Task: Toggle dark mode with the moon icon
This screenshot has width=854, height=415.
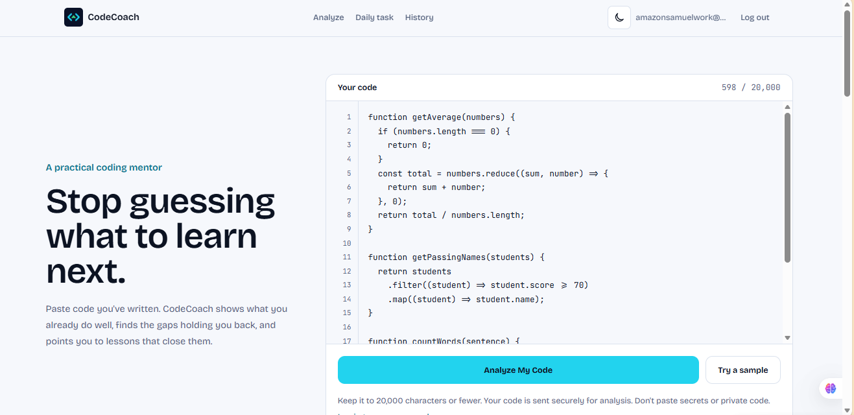Action: [619, 18]
